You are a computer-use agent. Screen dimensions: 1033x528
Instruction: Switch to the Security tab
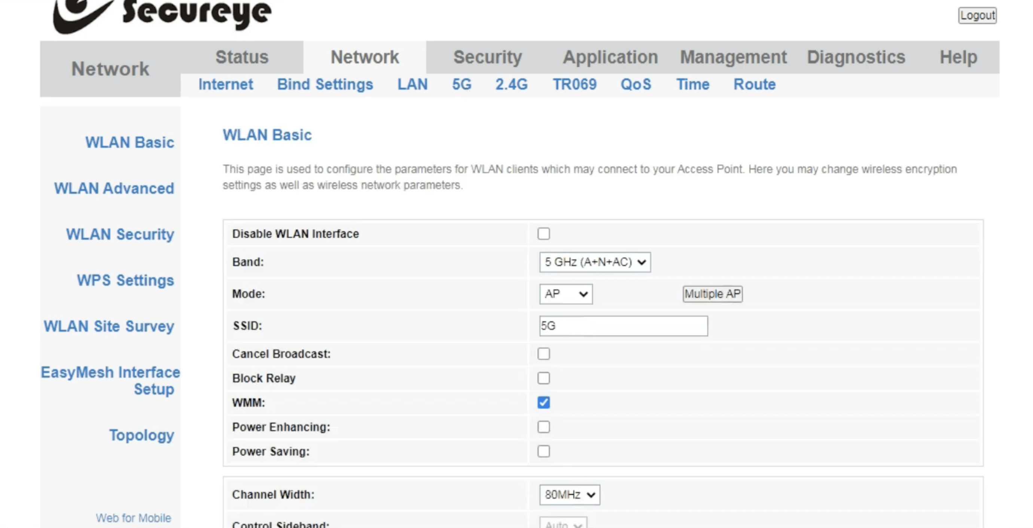pos(488,57)
